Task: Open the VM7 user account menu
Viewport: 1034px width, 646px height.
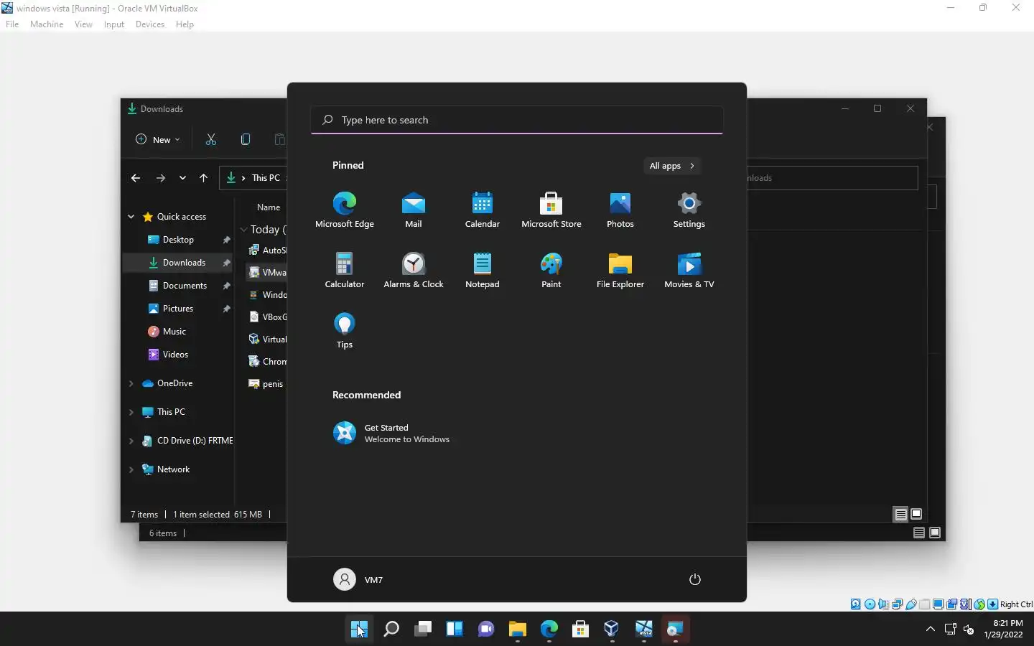Action: point(358,579)
